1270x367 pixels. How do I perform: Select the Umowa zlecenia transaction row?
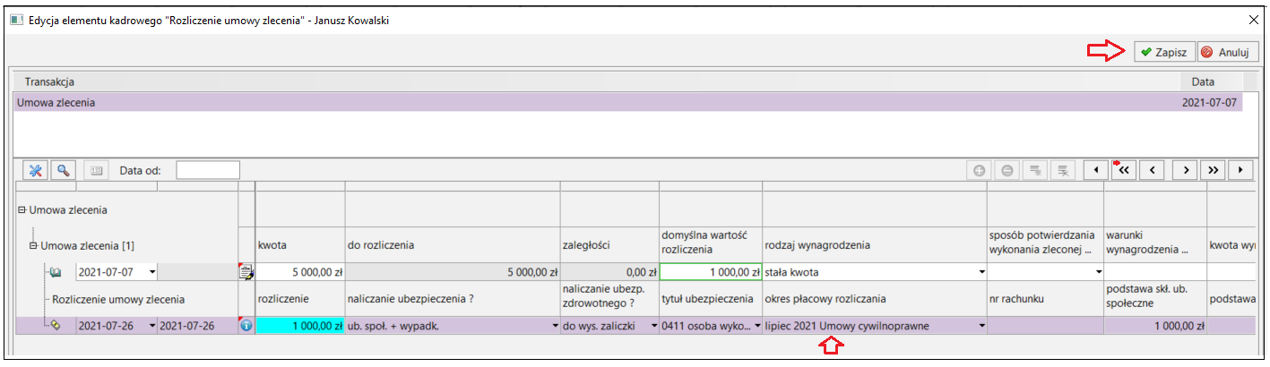[629, 103]
